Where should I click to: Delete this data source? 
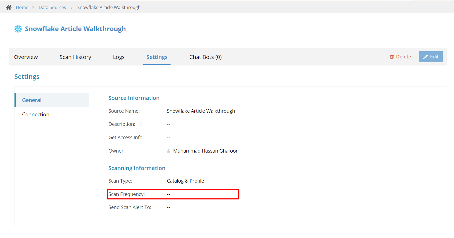400,56
